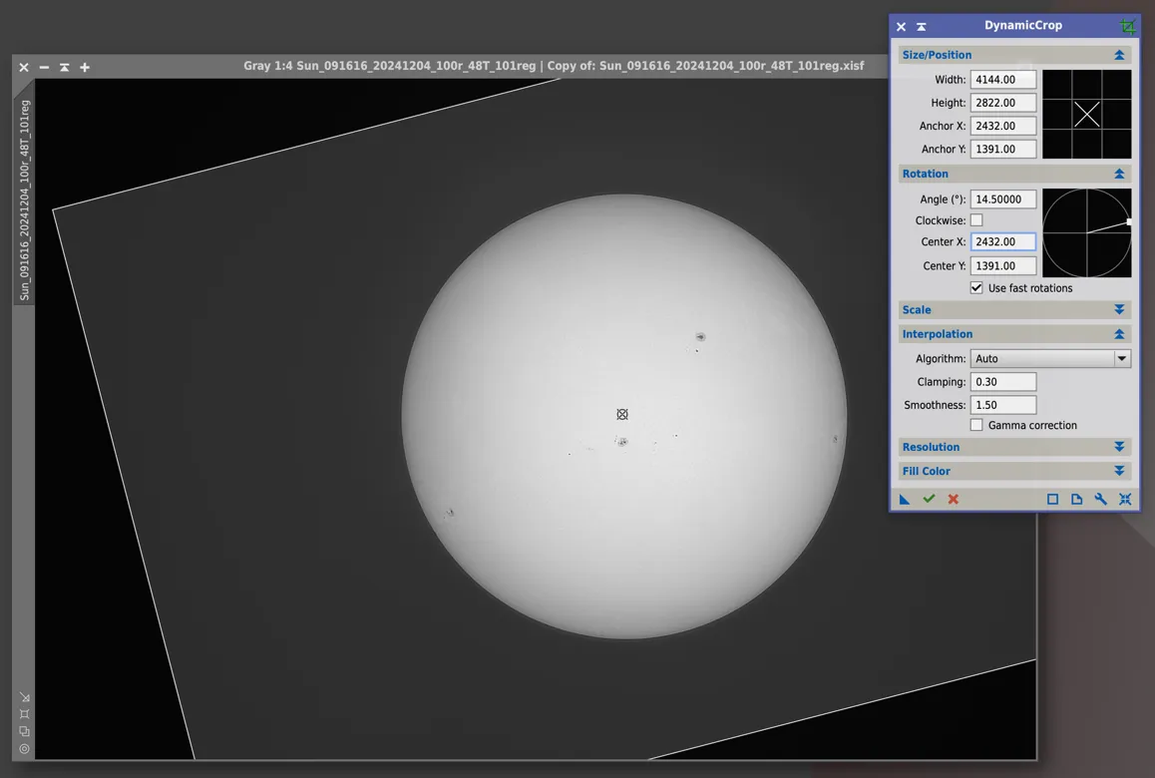Click the DynamicCrop title text

point(1023,25)
